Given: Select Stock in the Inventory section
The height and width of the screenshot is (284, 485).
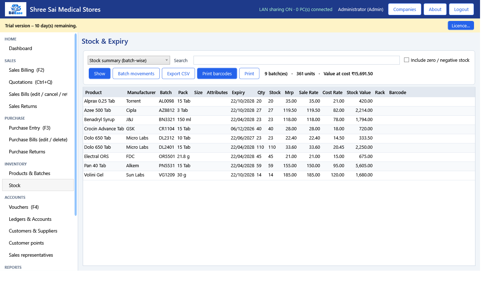Looking at the screenshot, I should [x=38, y=185].
